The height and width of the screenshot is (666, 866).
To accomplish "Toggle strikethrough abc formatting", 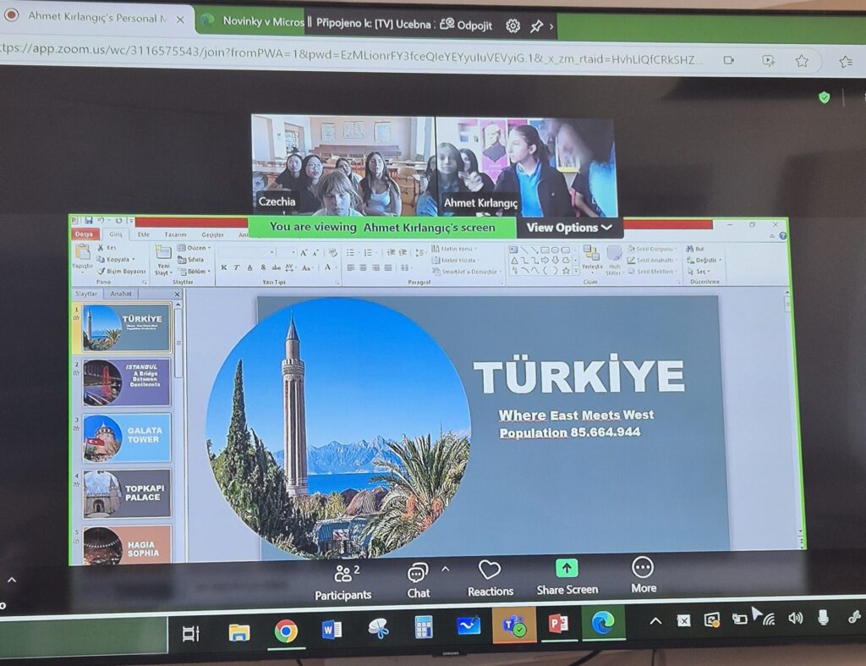I will 277,267.
